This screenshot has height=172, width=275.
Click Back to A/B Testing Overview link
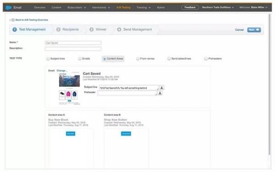(32, 20)
